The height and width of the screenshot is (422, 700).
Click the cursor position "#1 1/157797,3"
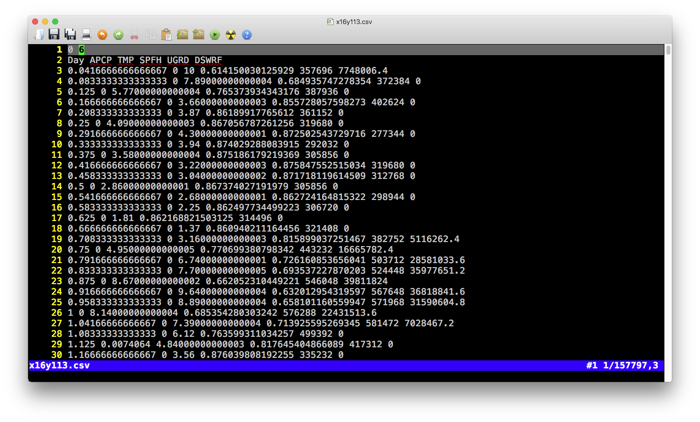(x=622, y=365)
